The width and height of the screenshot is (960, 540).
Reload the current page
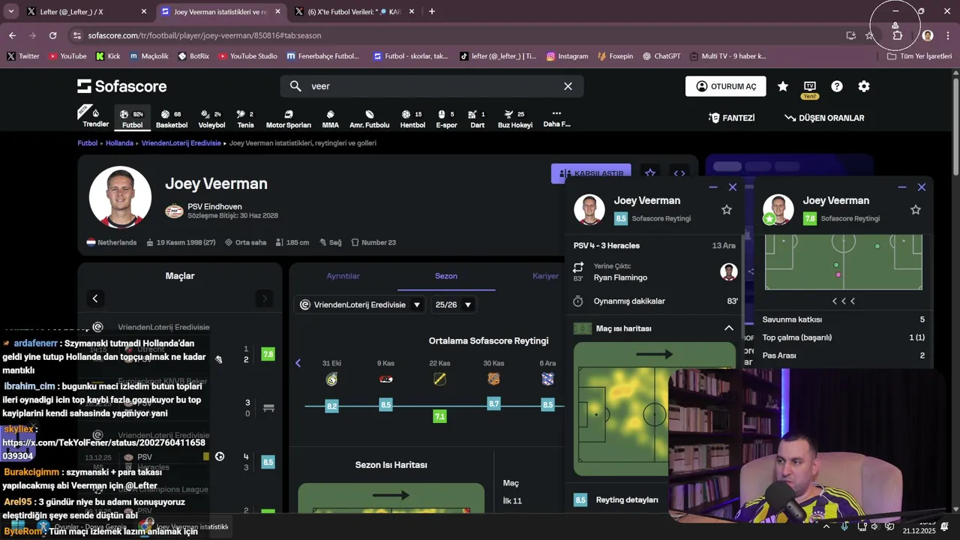click(52, 35)
